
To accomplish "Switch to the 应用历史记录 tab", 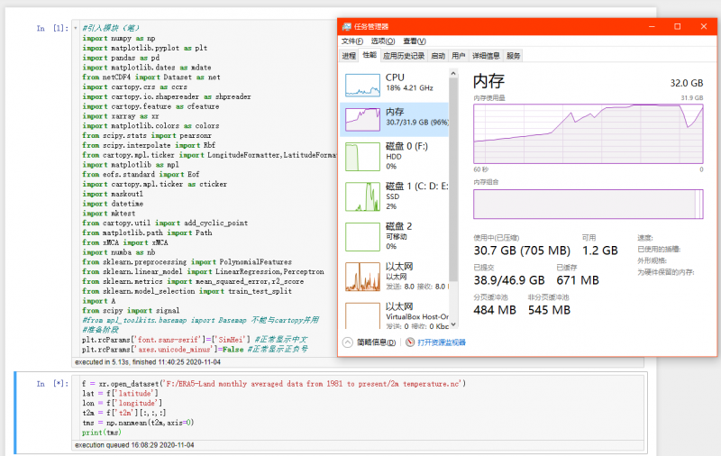I will coord(404,56).
